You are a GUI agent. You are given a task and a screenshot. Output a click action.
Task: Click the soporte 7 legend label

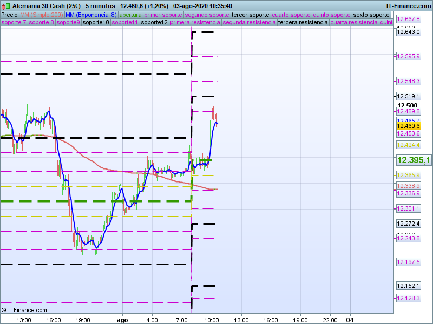(14, 23)
